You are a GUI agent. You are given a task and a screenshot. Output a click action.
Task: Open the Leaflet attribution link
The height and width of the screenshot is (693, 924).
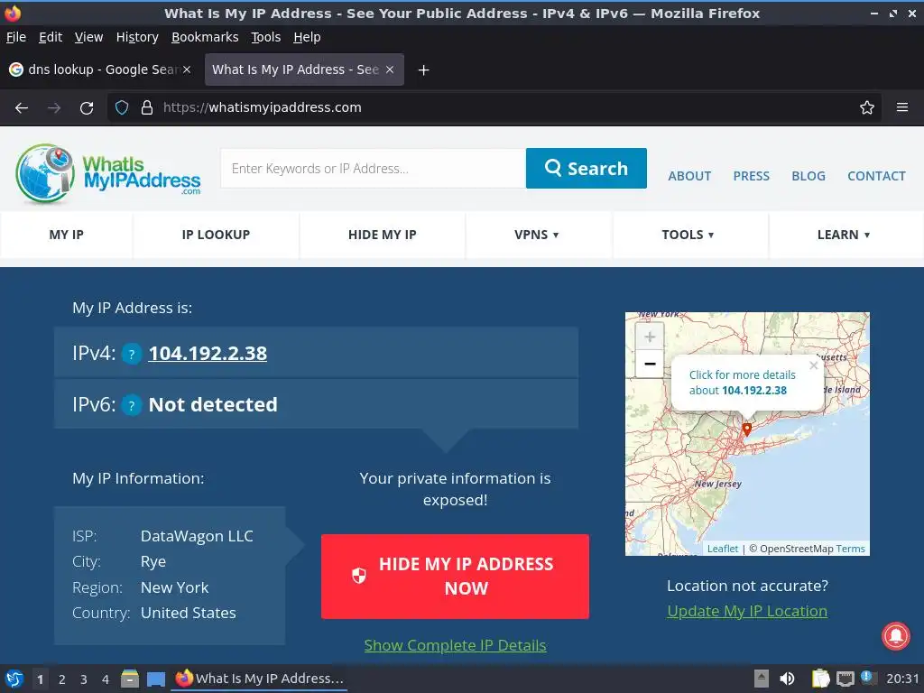pos(723,549)
